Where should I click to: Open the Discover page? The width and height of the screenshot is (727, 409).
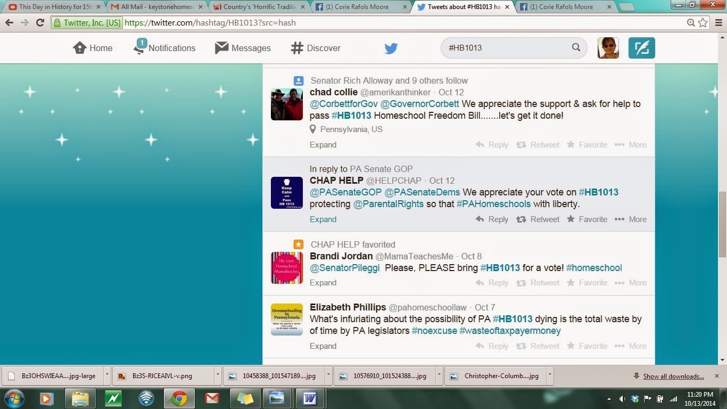click(x=316, y=48)
